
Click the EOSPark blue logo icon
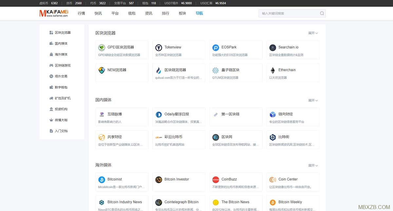click(215, 48)
